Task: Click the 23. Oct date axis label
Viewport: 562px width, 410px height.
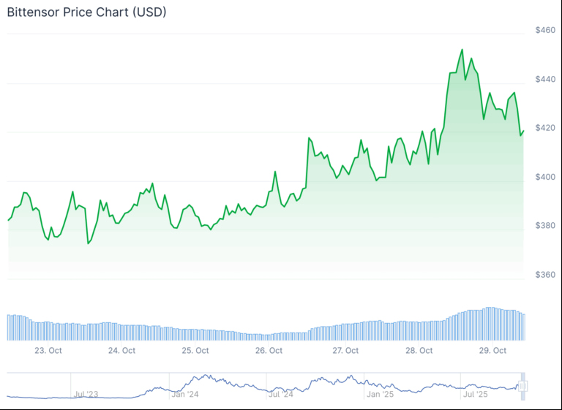Action: [x=48, y=351]
